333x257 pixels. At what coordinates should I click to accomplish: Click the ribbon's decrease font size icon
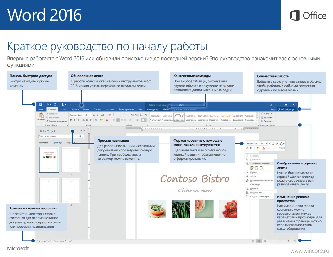98,115
